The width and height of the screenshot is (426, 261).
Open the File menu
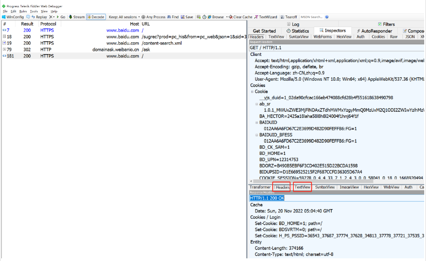(5, 12)
